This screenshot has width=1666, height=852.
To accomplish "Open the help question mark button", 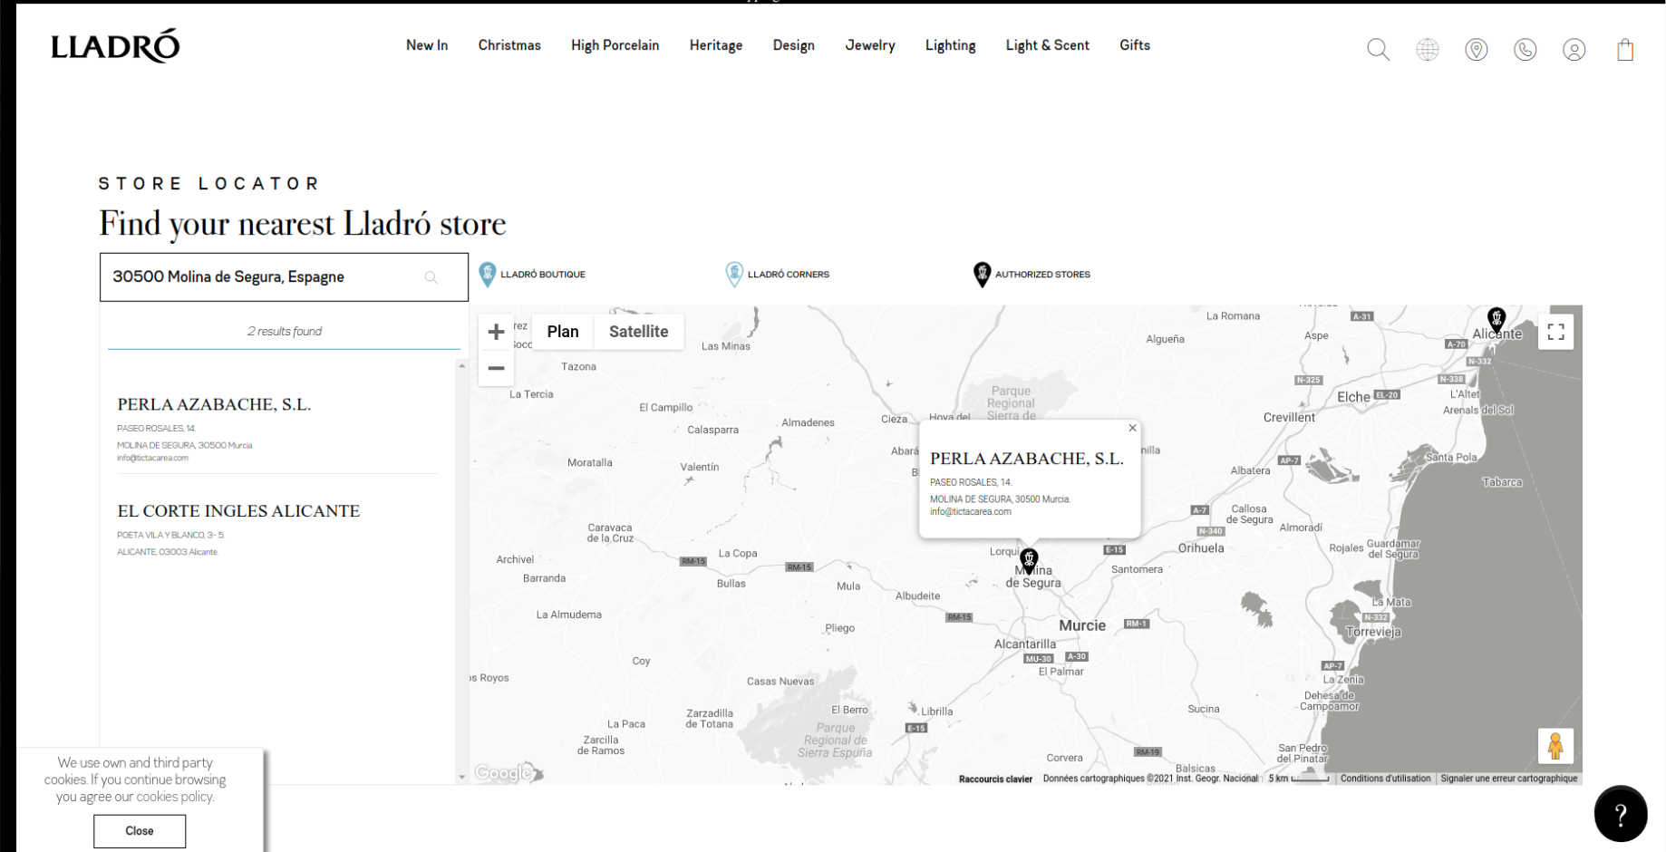I will (1621, 814).
